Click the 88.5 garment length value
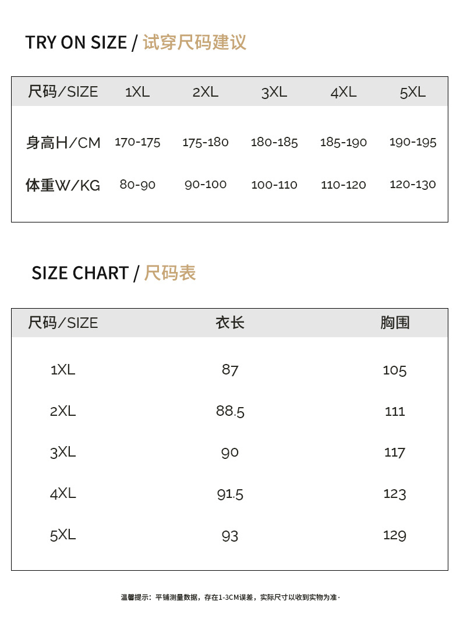460x622 pixels. (x=230, y=411)
